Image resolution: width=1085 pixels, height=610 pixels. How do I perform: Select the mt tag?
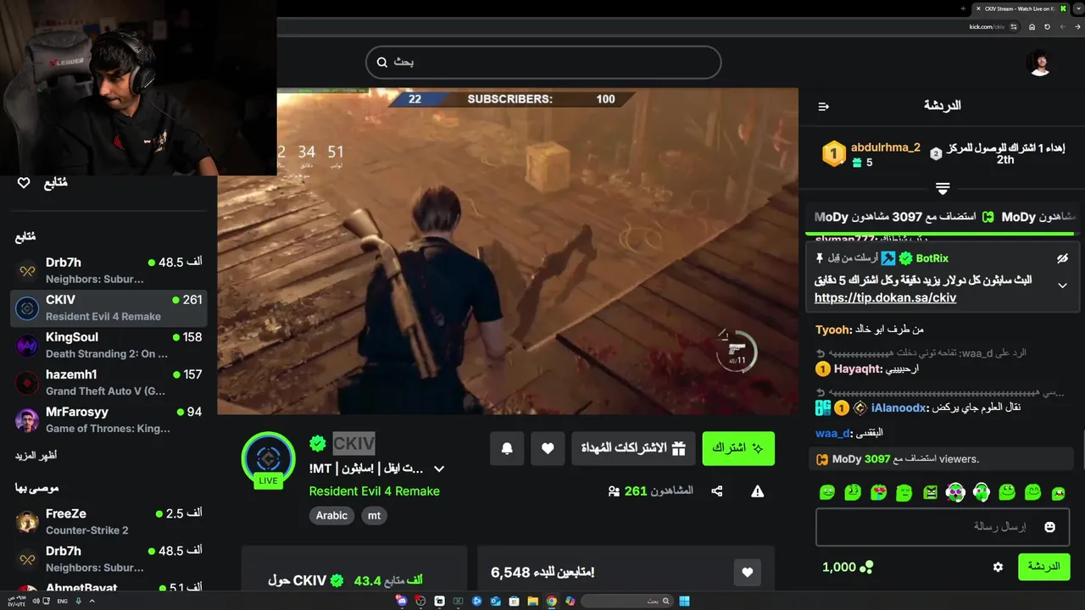374,515
